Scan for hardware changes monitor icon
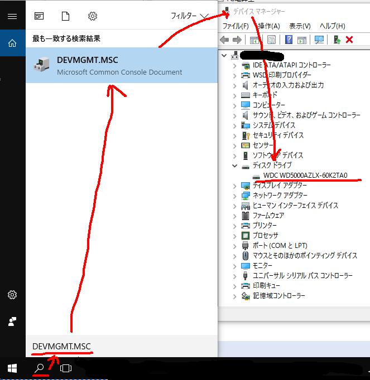This screenshot has height=380, width=370. (x=319, y=40)
